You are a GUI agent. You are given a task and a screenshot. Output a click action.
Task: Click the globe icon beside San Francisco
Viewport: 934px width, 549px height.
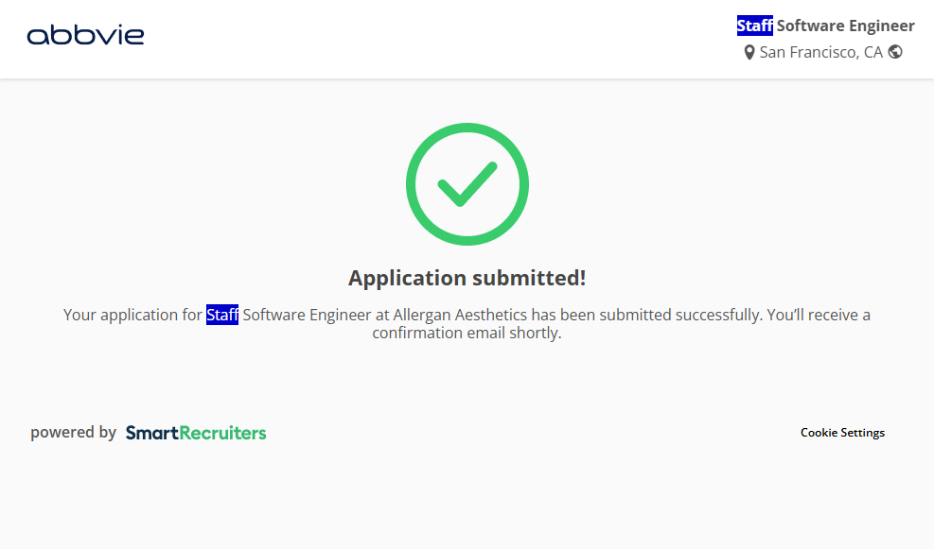[x=895, y=52]
